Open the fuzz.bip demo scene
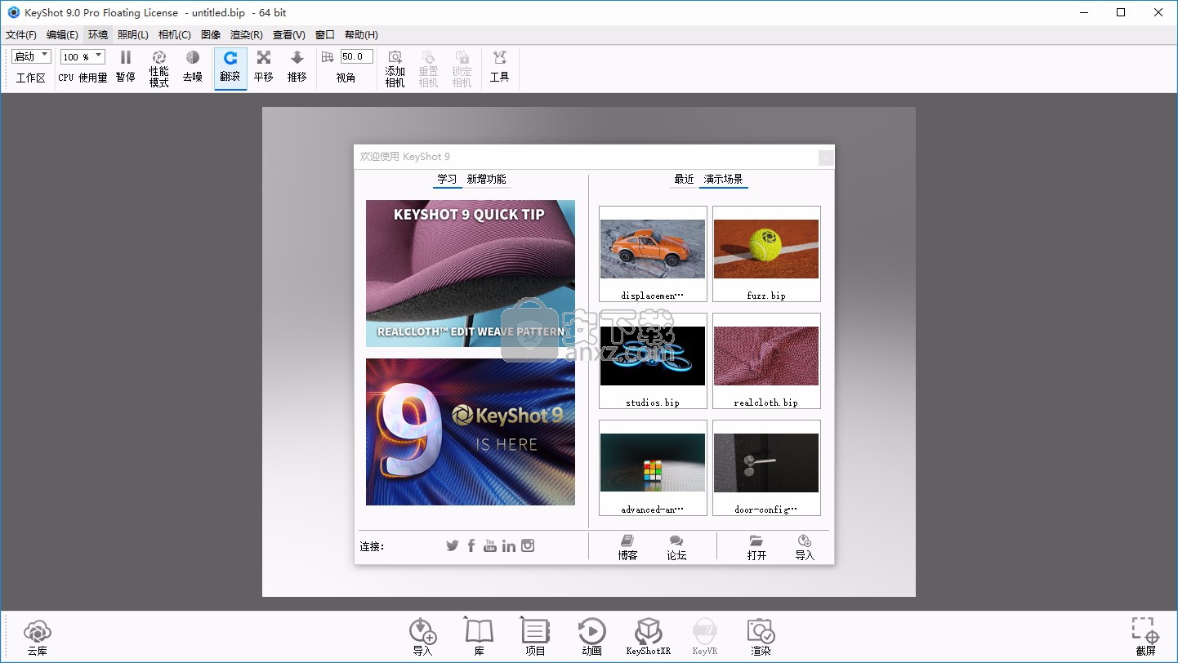Screen dimensions: 1178x663 766,254
